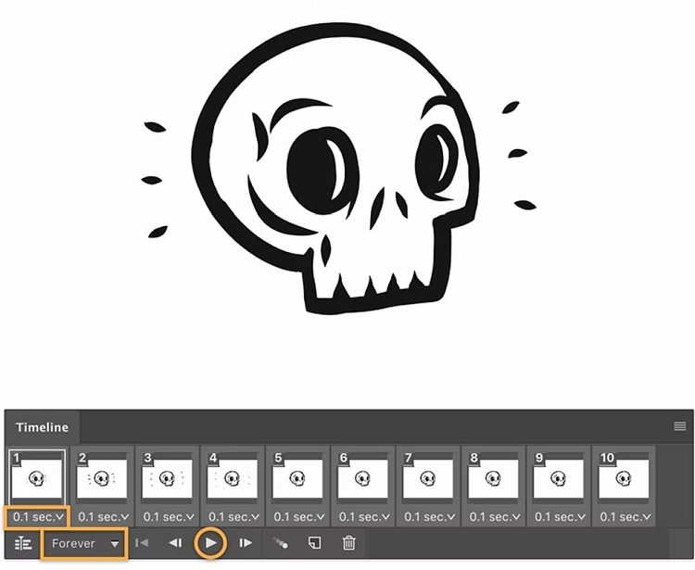This screenshot has height=570, width=695.
Task: Pick frame 7 thumbnail
Action: click(427, 479)
